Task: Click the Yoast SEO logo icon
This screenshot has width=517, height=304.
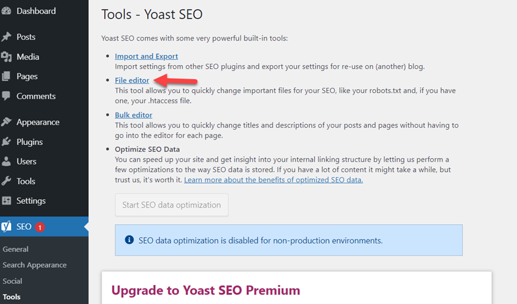Action: pyautogui.click(x=6, y=227)
